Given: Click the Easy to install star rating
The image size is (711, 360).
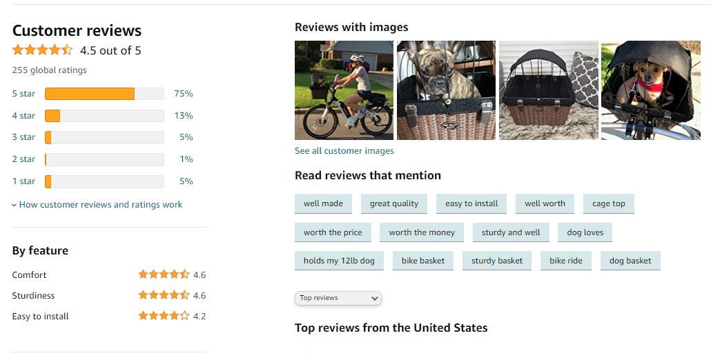Looking at the screenshot, I should point(164,316).
